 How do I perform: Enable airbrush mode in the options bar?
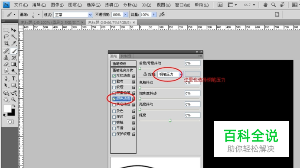[162, 14]
